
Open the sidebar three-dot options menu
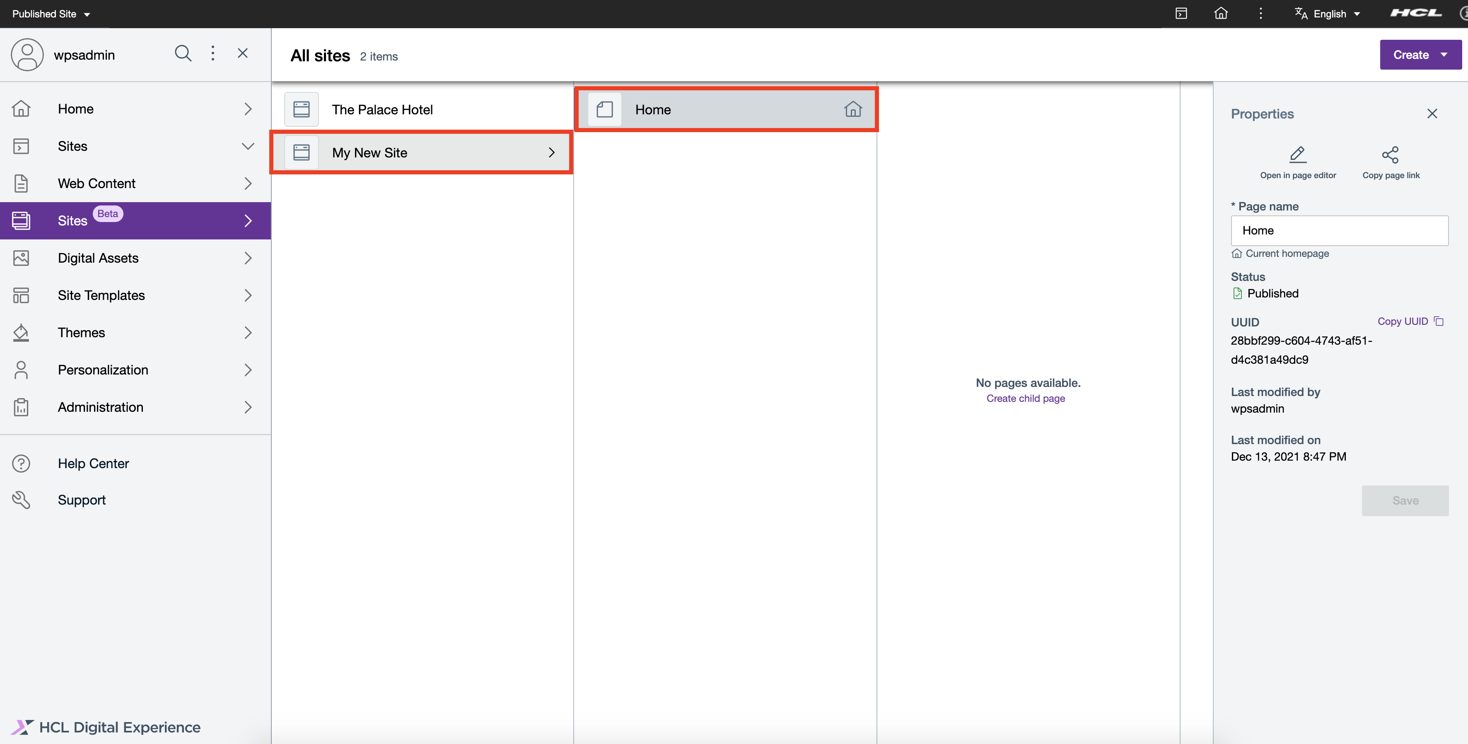pos(212,53)
